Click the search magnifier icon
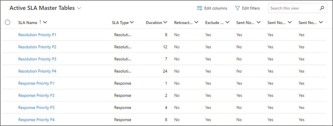The image size is (333, 126). [x=322, y=8]
